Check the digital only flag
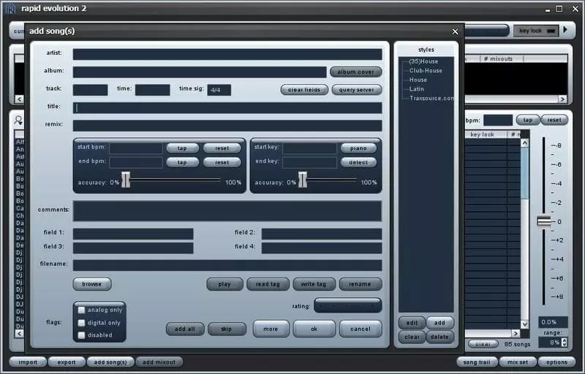Image resolution: width=585 pixels, height=374 pixels. coord(82,323)
